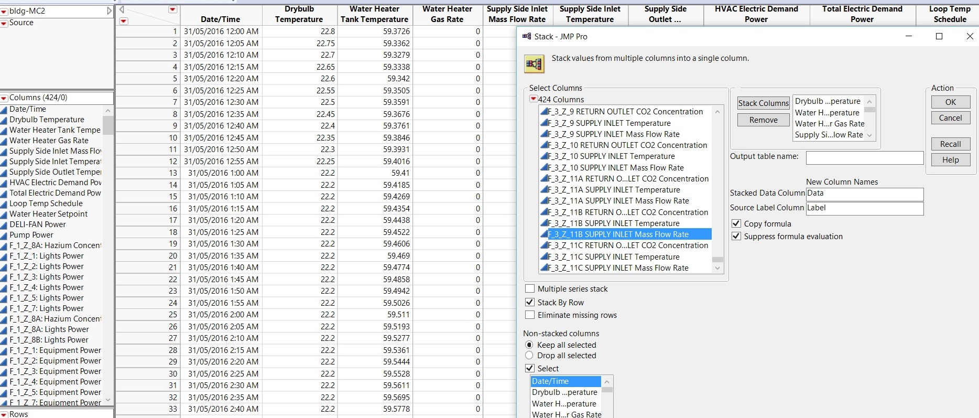The width and height of the screenshot is (979, 418).
Task: Click the Source Label Column name field
Action: coord(865,208)
